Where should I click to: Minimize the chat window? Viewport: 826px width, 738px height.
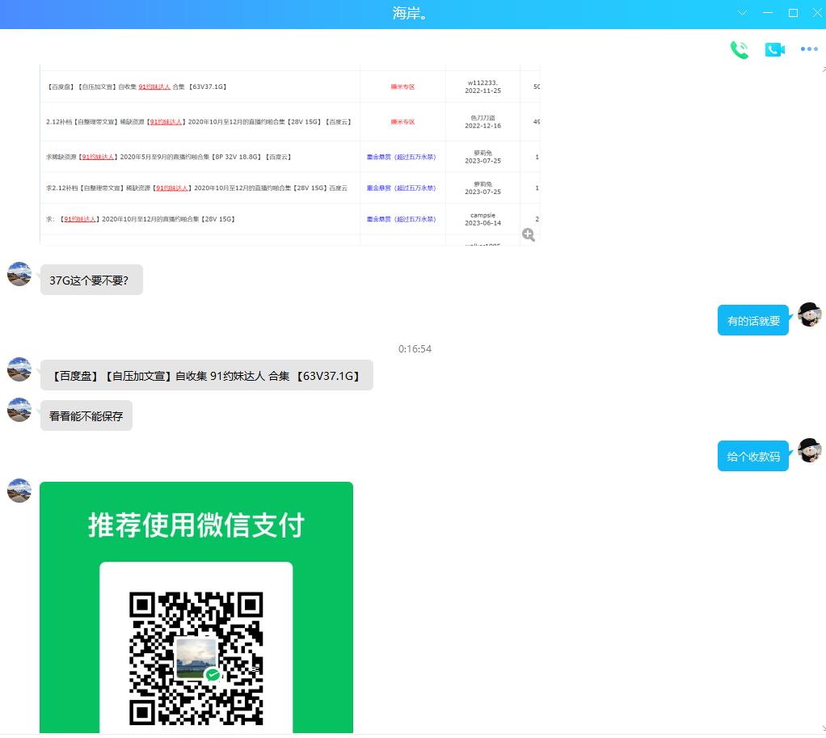point(768,13)
